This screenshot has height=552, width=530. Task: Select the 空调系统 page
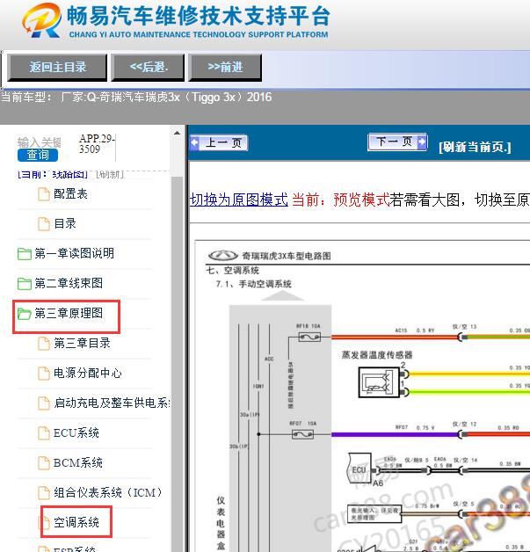(x=76, y=522)
